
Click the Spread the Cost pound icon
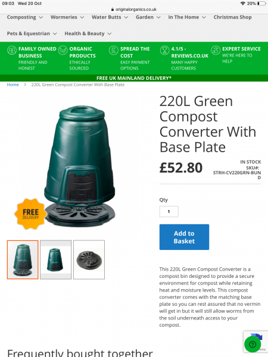click(x=114, y=51)
